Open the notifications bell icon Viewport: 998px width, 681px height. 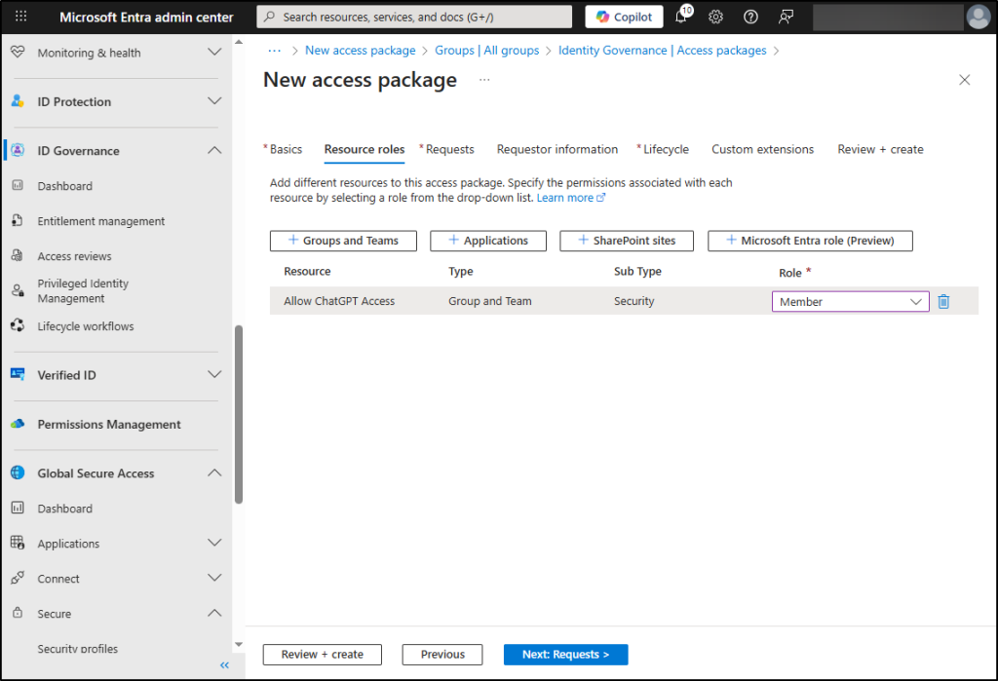(x=681, y=17)
